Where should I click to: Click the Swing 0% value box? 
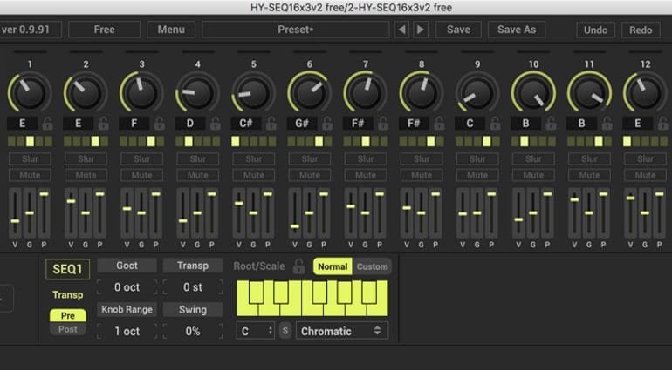coord(193,332)
